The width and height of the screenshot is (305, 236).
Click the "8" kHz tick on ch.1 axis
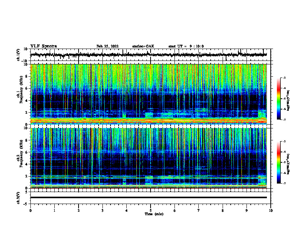[27, 76]
